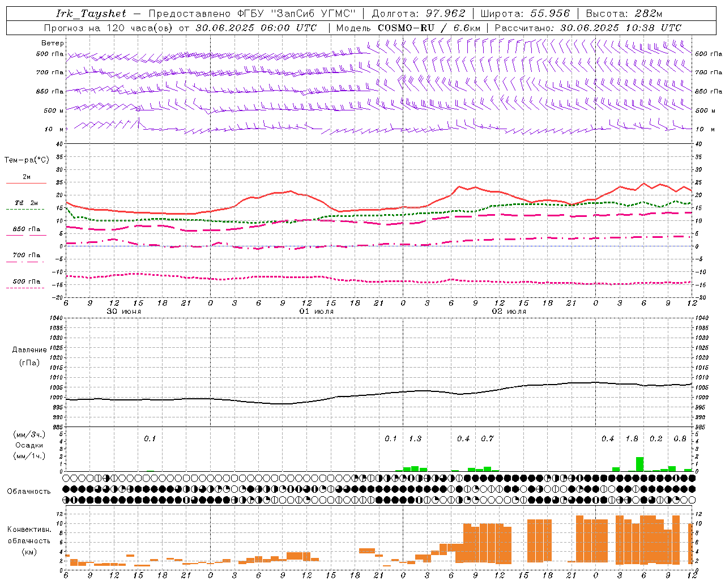Click the tallest green hourly precipitation bar
Viewport: 725px width, 580px height.
pos(639,464)
